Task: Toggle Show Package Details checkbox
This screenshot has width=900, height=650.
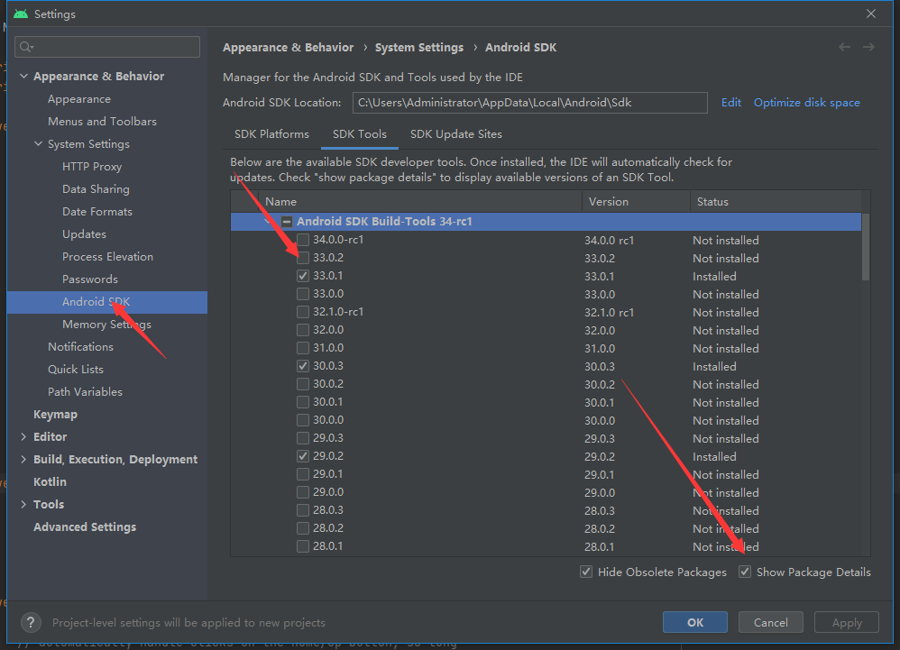Action: pyautogui.click(x=745, y=572)
